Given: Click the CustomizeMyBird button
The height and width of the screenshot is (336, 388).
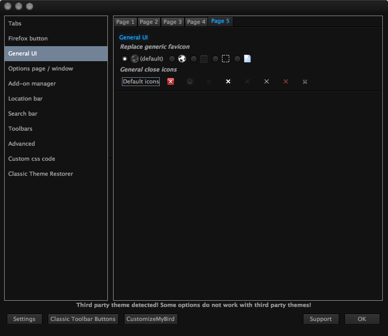Looking at the screenshot, I should [x=150, y=319].
